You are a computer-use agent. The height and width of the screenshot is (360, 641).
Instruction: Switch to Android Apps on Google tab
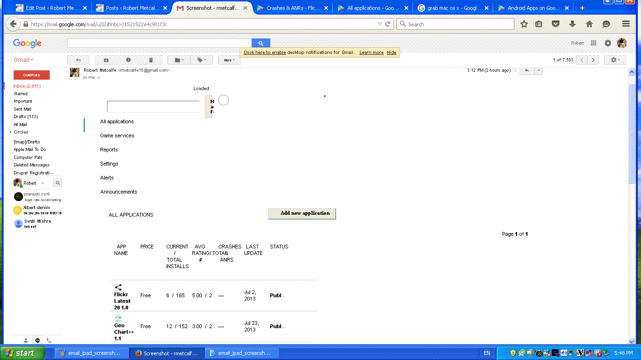click(x=534, y=8)
